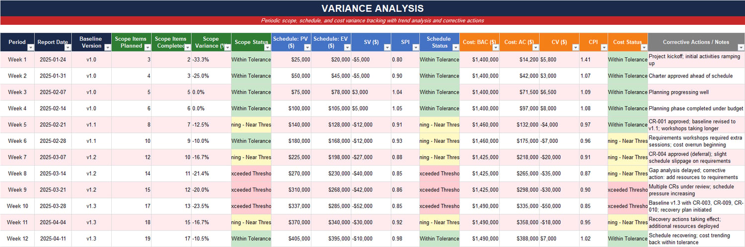
Task: Select the report date 2025-01-31 cell
Action: (x=53, y=76)
